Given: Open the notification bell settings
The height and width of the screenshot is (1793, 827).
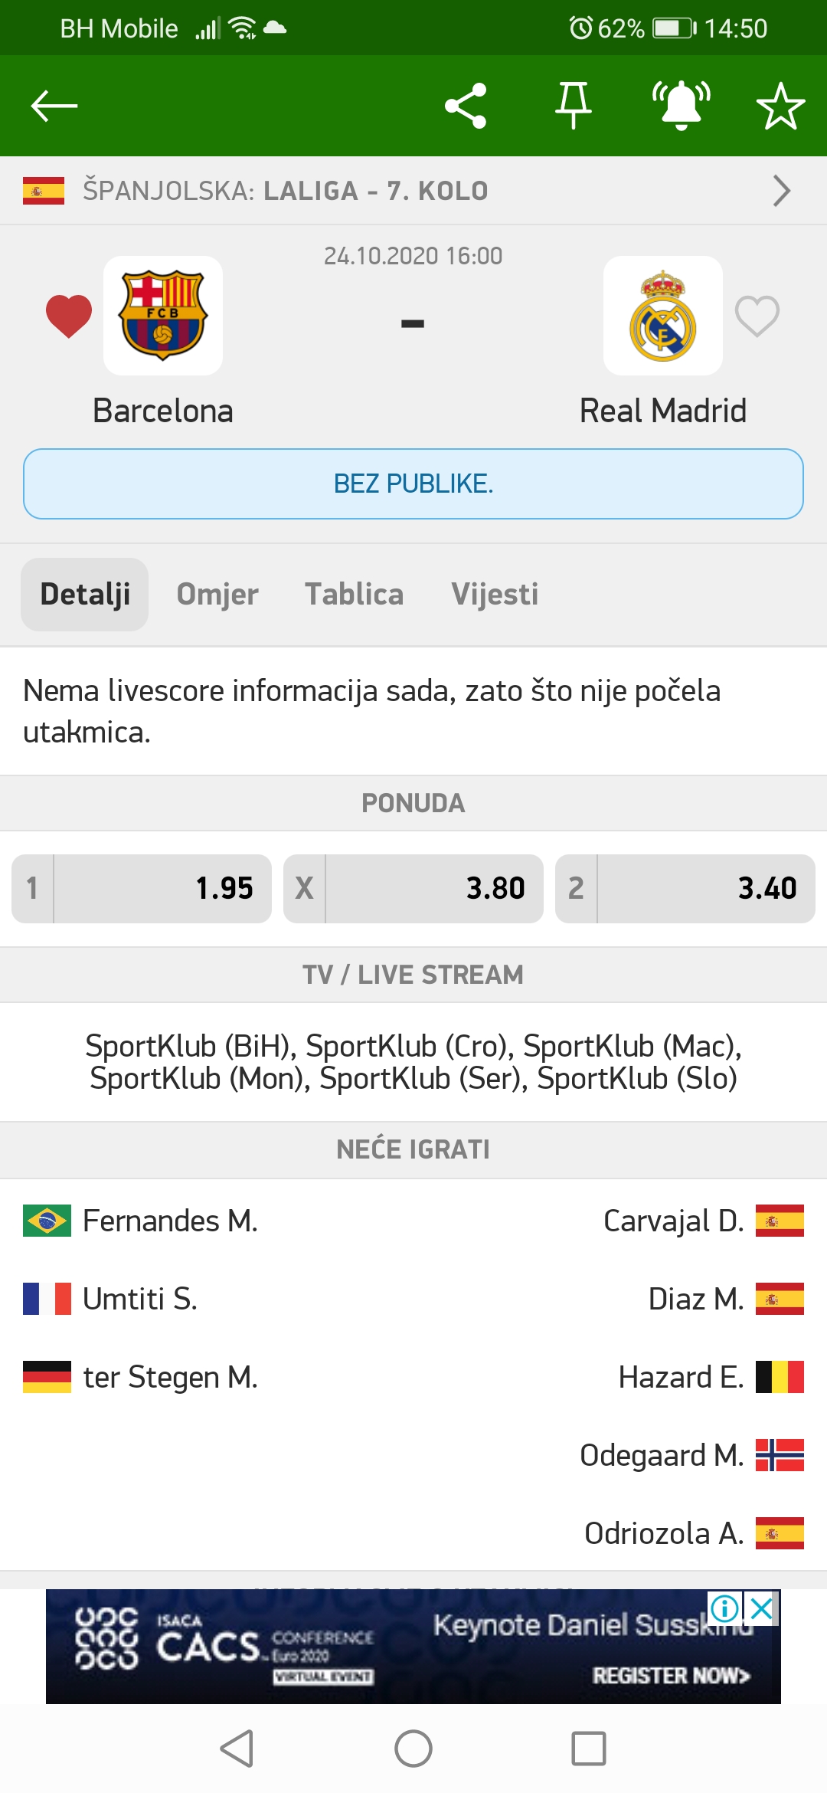Looking at the screenshot, I should point(682,106).
